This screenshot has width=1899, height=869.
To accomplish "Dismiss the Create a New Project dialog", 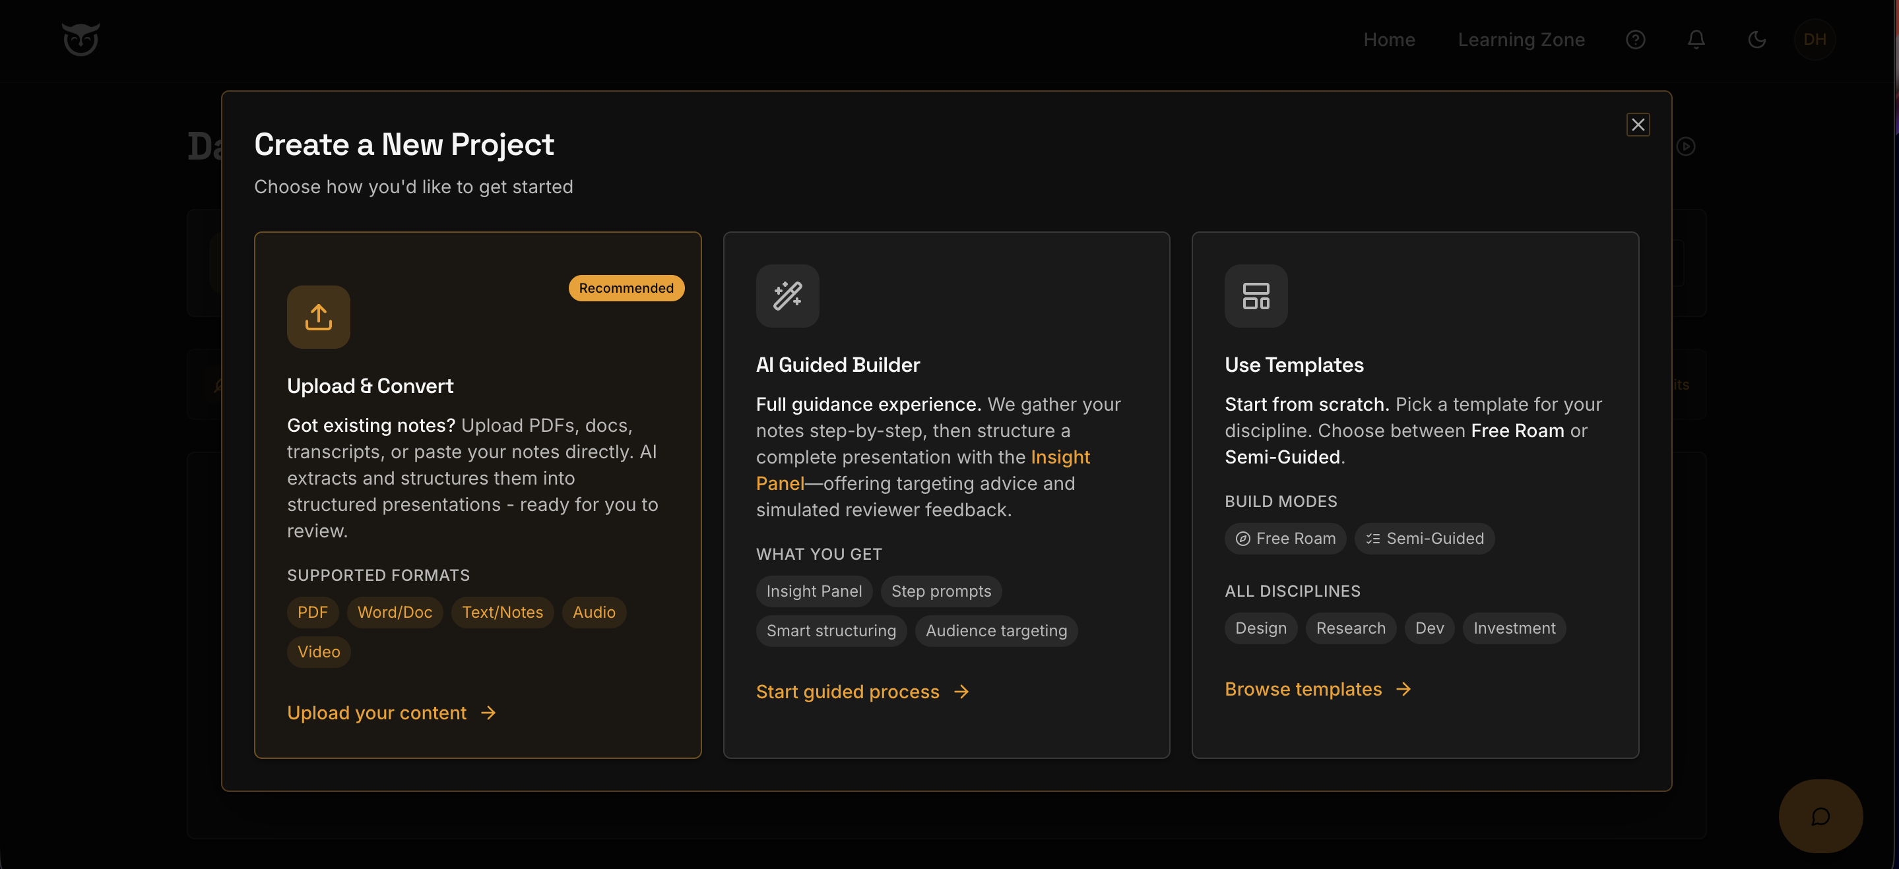I will pos(1638,124).
